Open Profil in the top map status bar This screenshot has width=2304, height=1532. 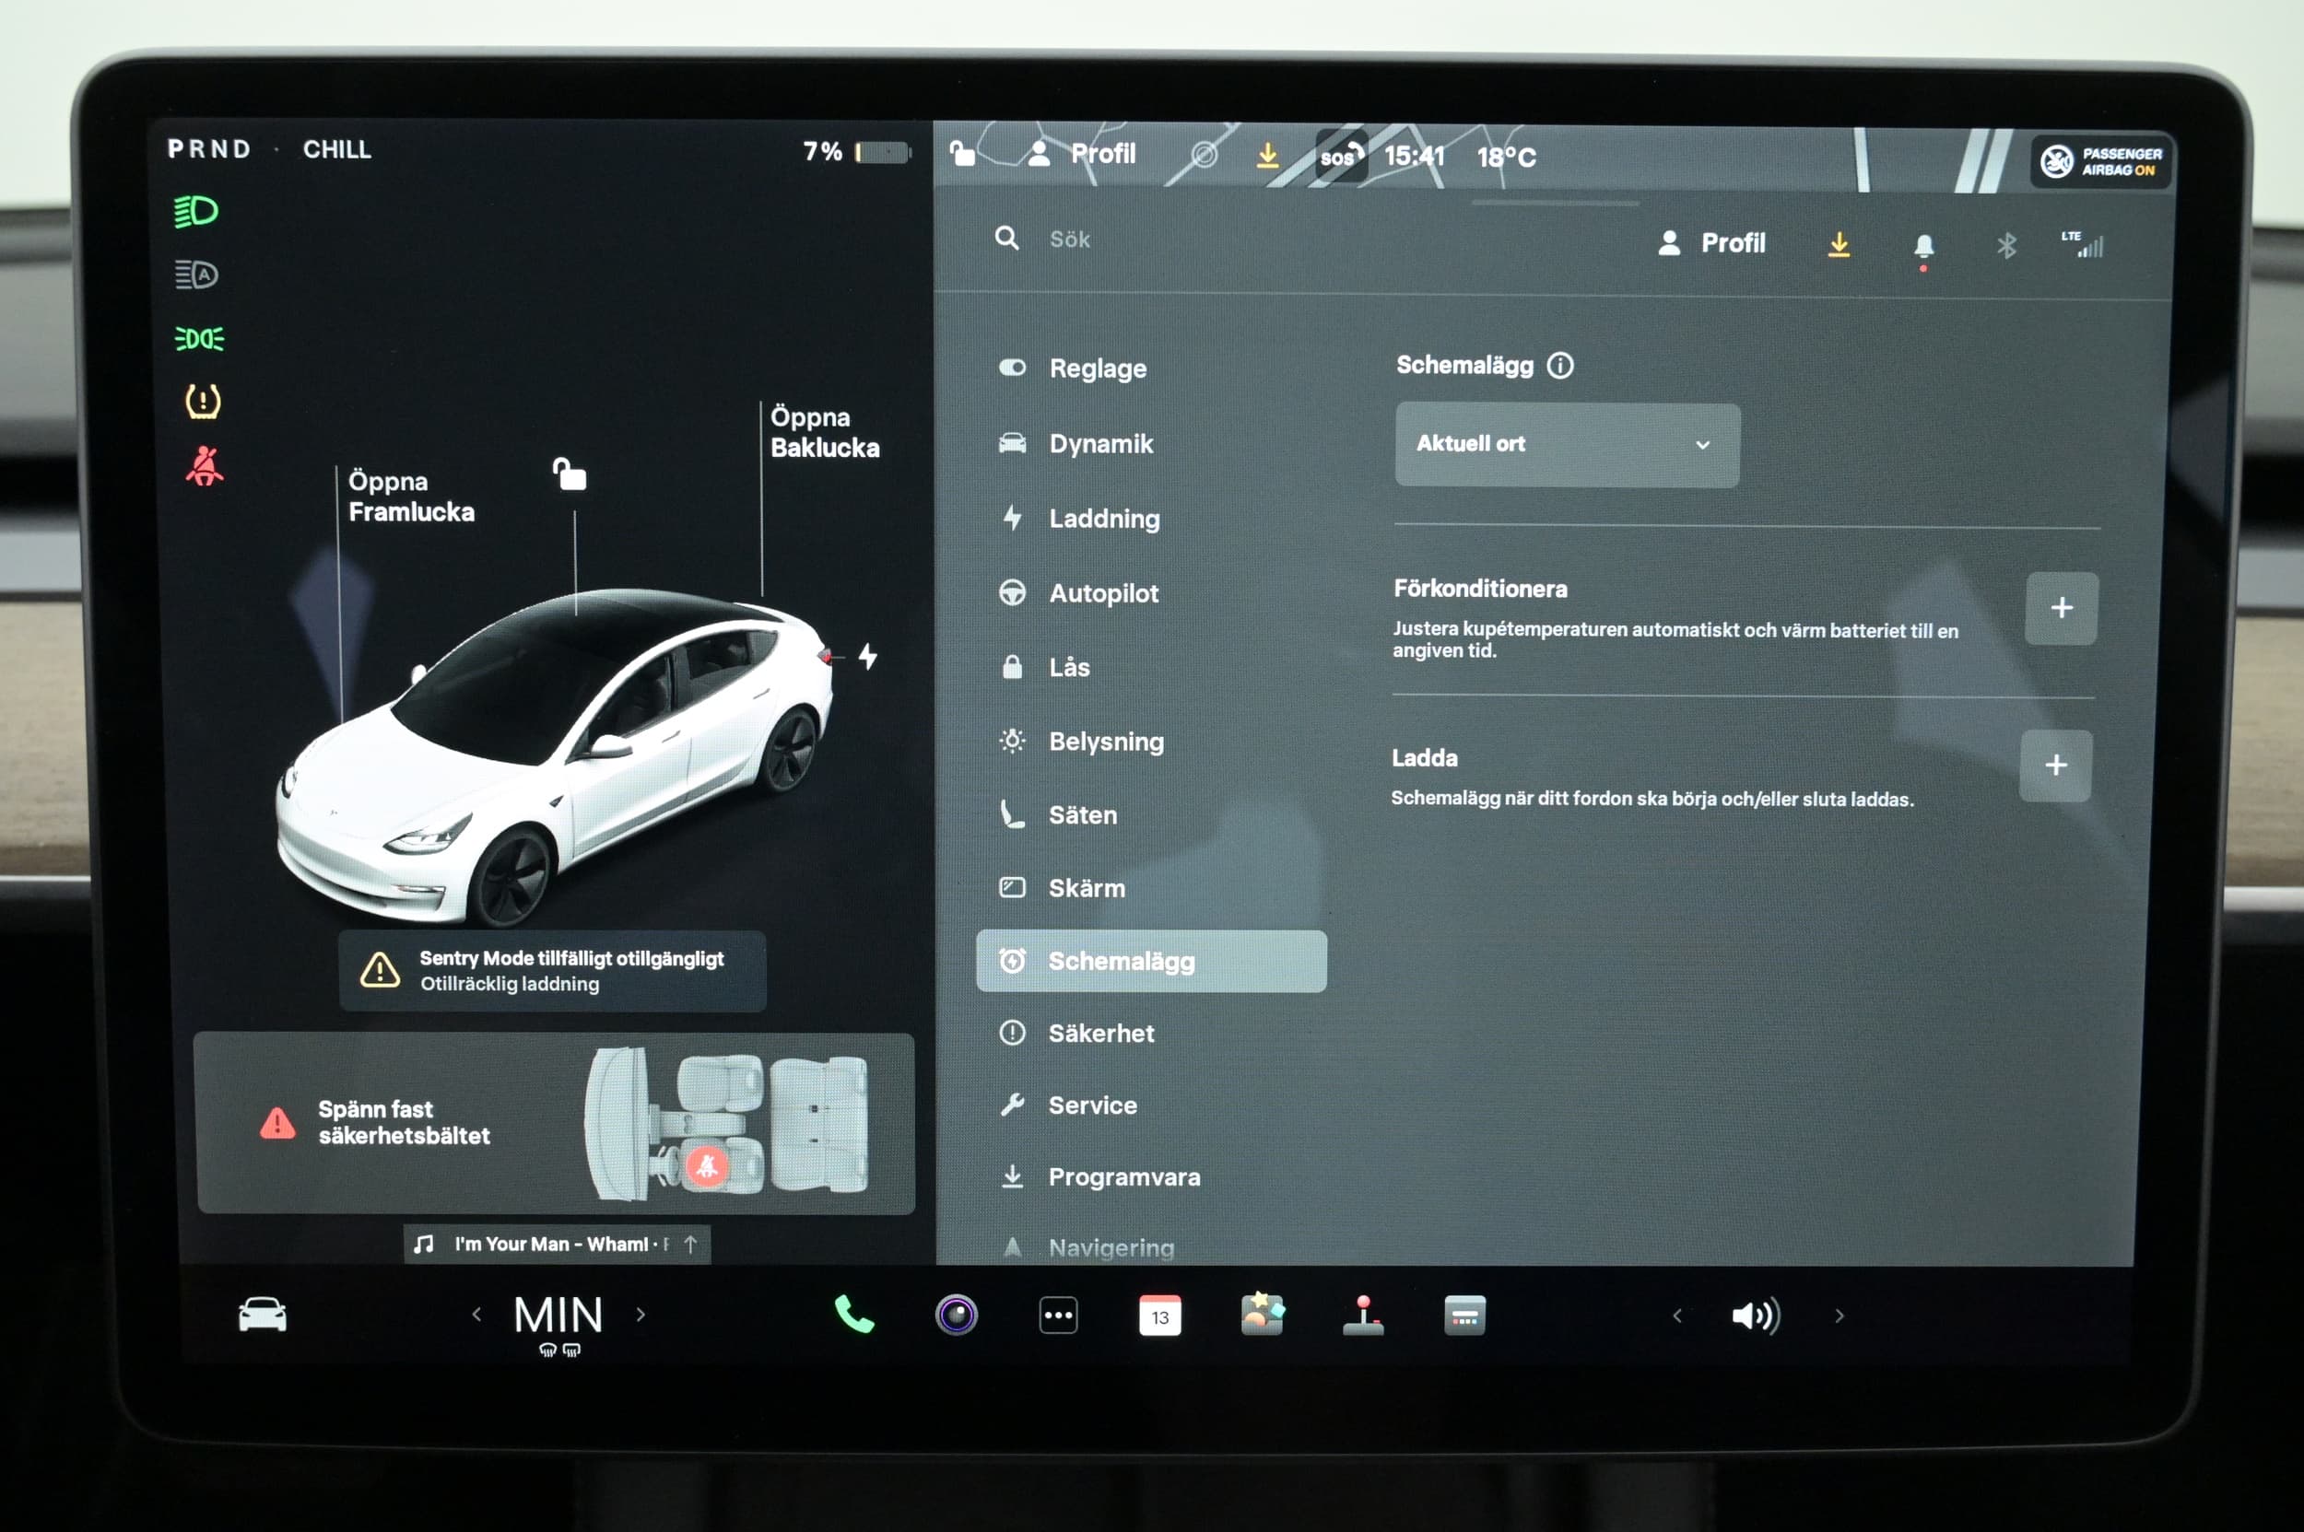1082,154
